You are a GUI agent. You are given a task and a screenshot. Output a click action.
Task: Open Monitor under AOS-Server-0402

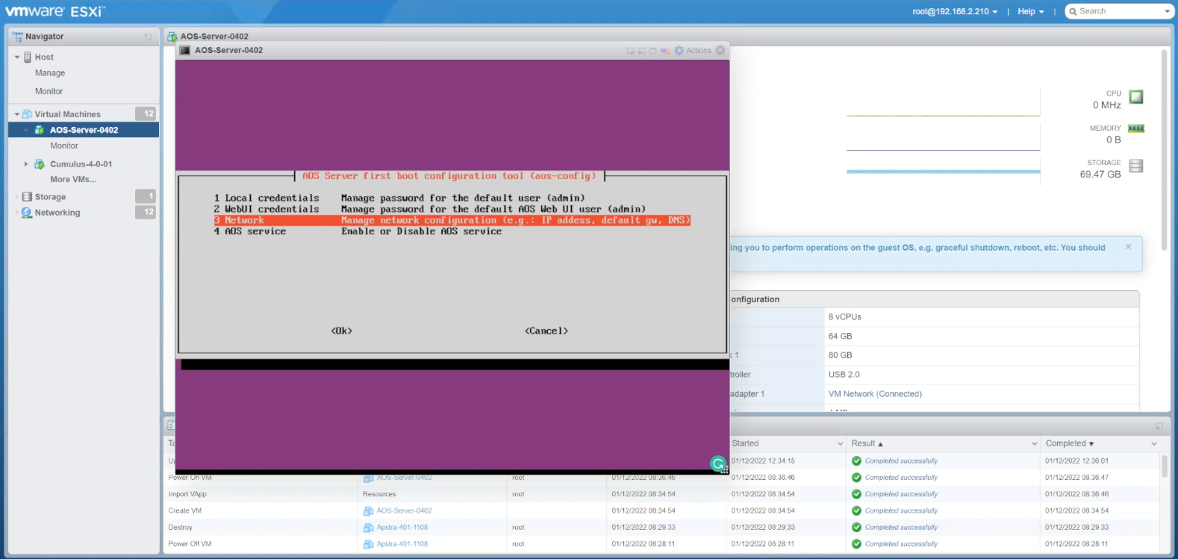(x=64, y=146)
